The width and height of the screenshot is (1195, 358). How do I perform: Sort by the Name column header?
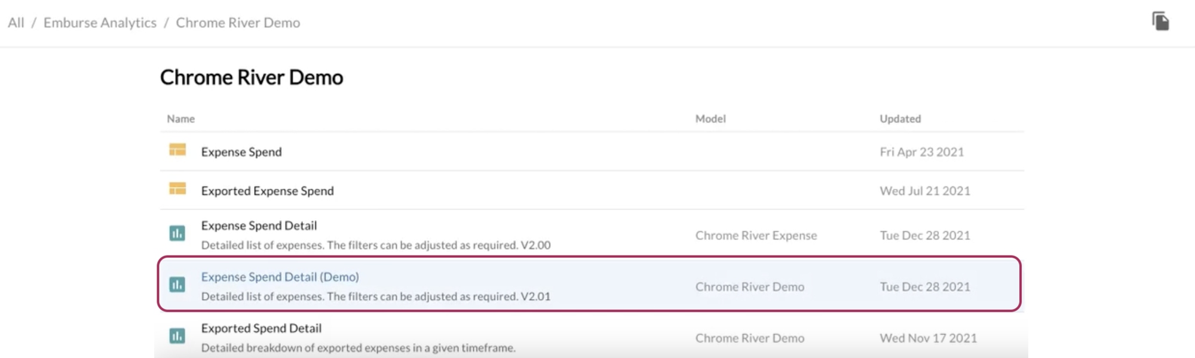point(180,119)
